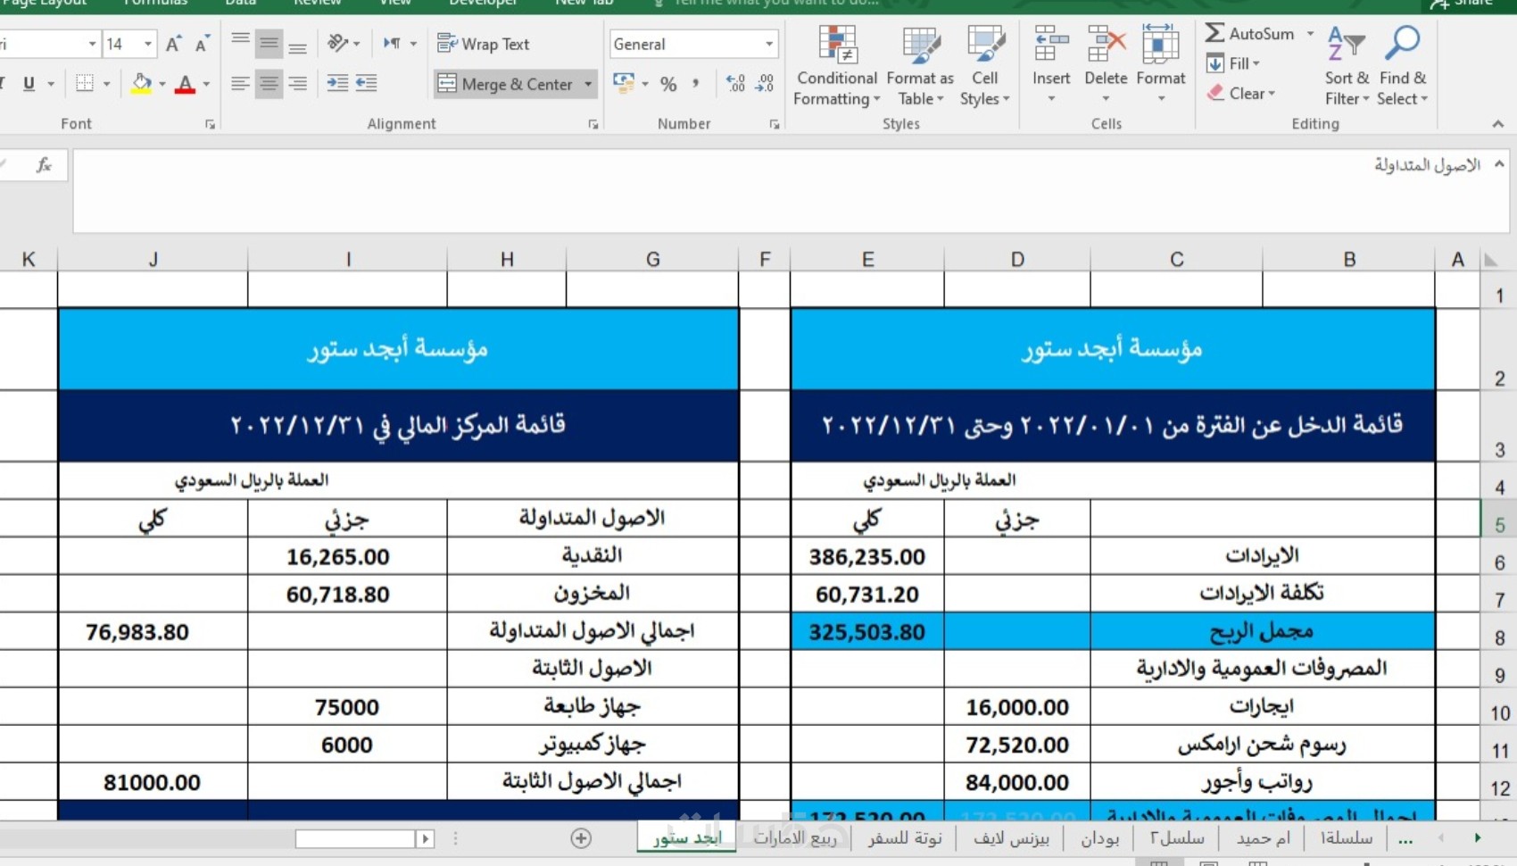1517x866 pixels.
Task: Click the Clear button
Action: [x=1240, y=93]
